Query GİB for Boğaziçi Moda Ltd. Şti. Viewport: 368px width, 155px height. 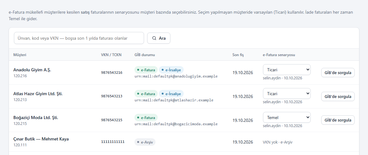[x=338, y=120]
